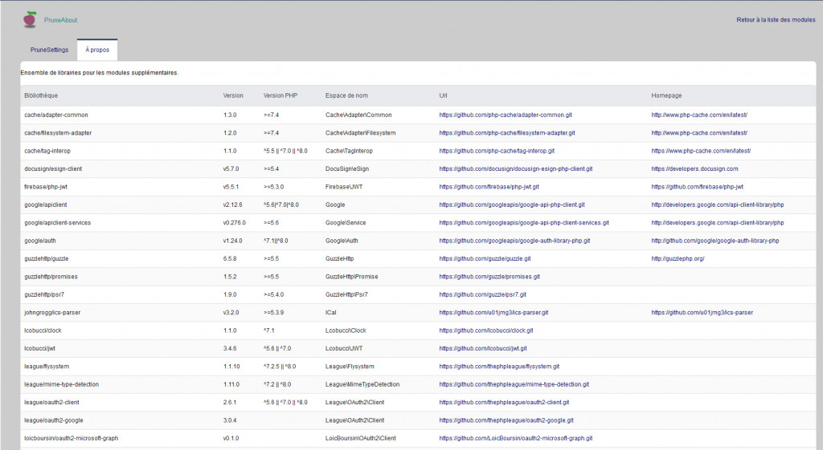823x450 pixels.
Task: Open the cache/adapter-common GitHub URL
Action: coord(506,115)
